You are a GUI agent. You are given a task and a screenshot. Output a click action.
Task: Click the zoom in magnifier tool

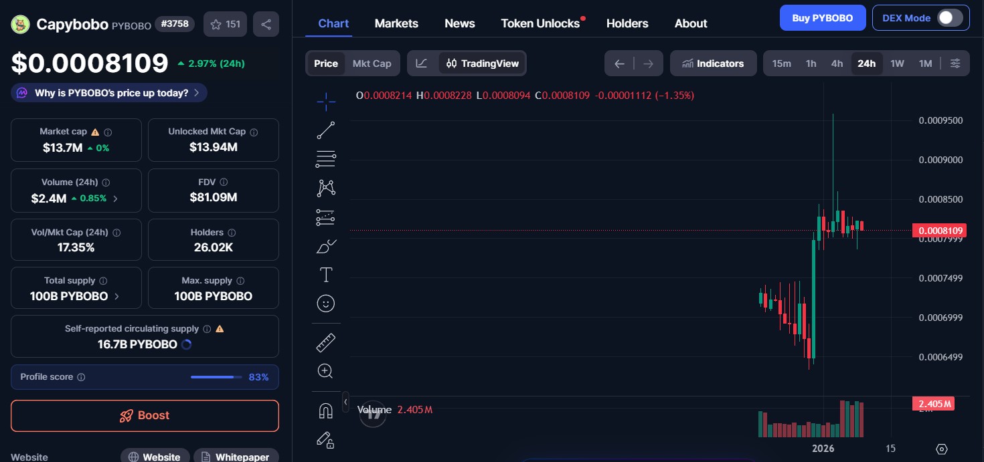tap(326, 371)
